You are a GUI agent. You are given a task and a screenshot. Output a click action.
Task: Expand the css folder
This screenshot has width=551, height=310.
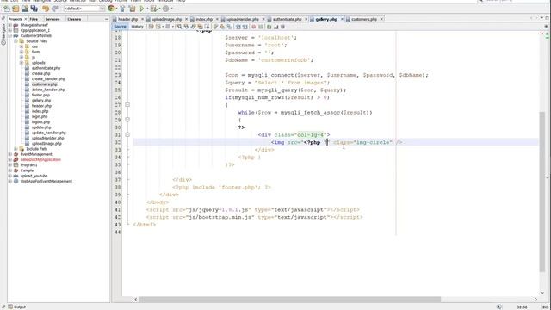22,46
